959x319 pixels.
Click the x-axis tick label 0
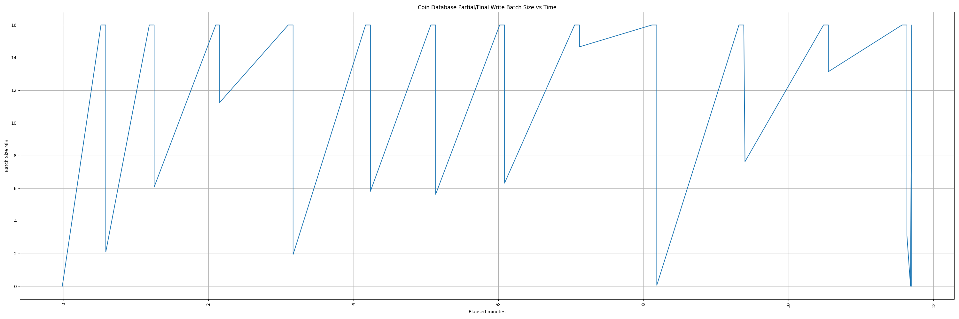63,305
